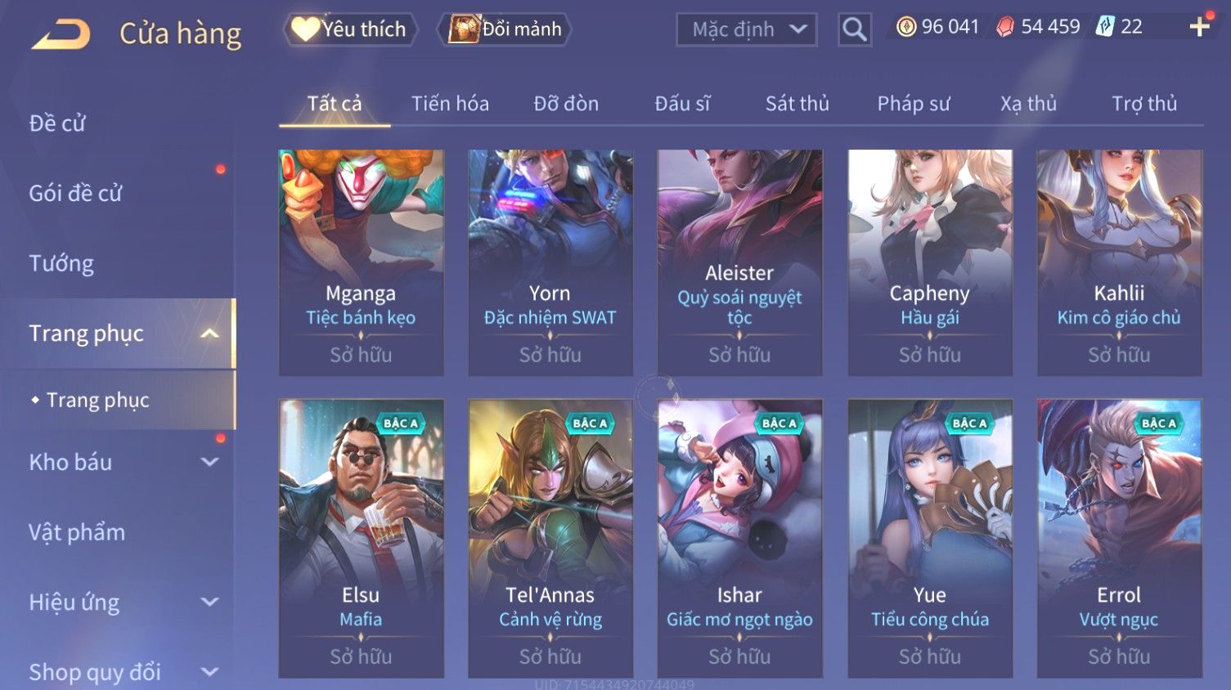Image resolution: width=1231 pixels, height=690 pixels.
Task: Open Gói đề cử in sidebar
Action: tap(75, 194)
